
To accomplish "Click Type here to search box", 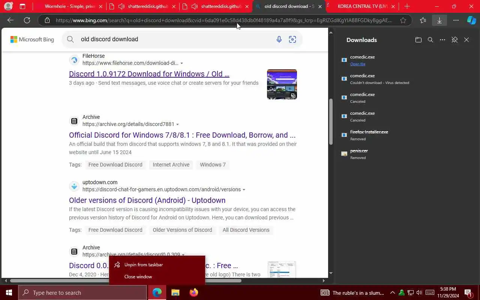I will (82, 292).
